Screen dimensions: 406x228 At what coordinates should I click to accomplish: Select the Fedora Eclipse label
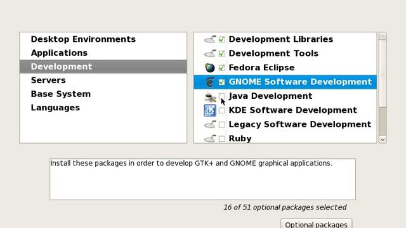[x=261, y=68]
